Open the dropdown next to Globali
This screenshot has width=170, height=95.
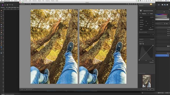click(x=152, y=17)
